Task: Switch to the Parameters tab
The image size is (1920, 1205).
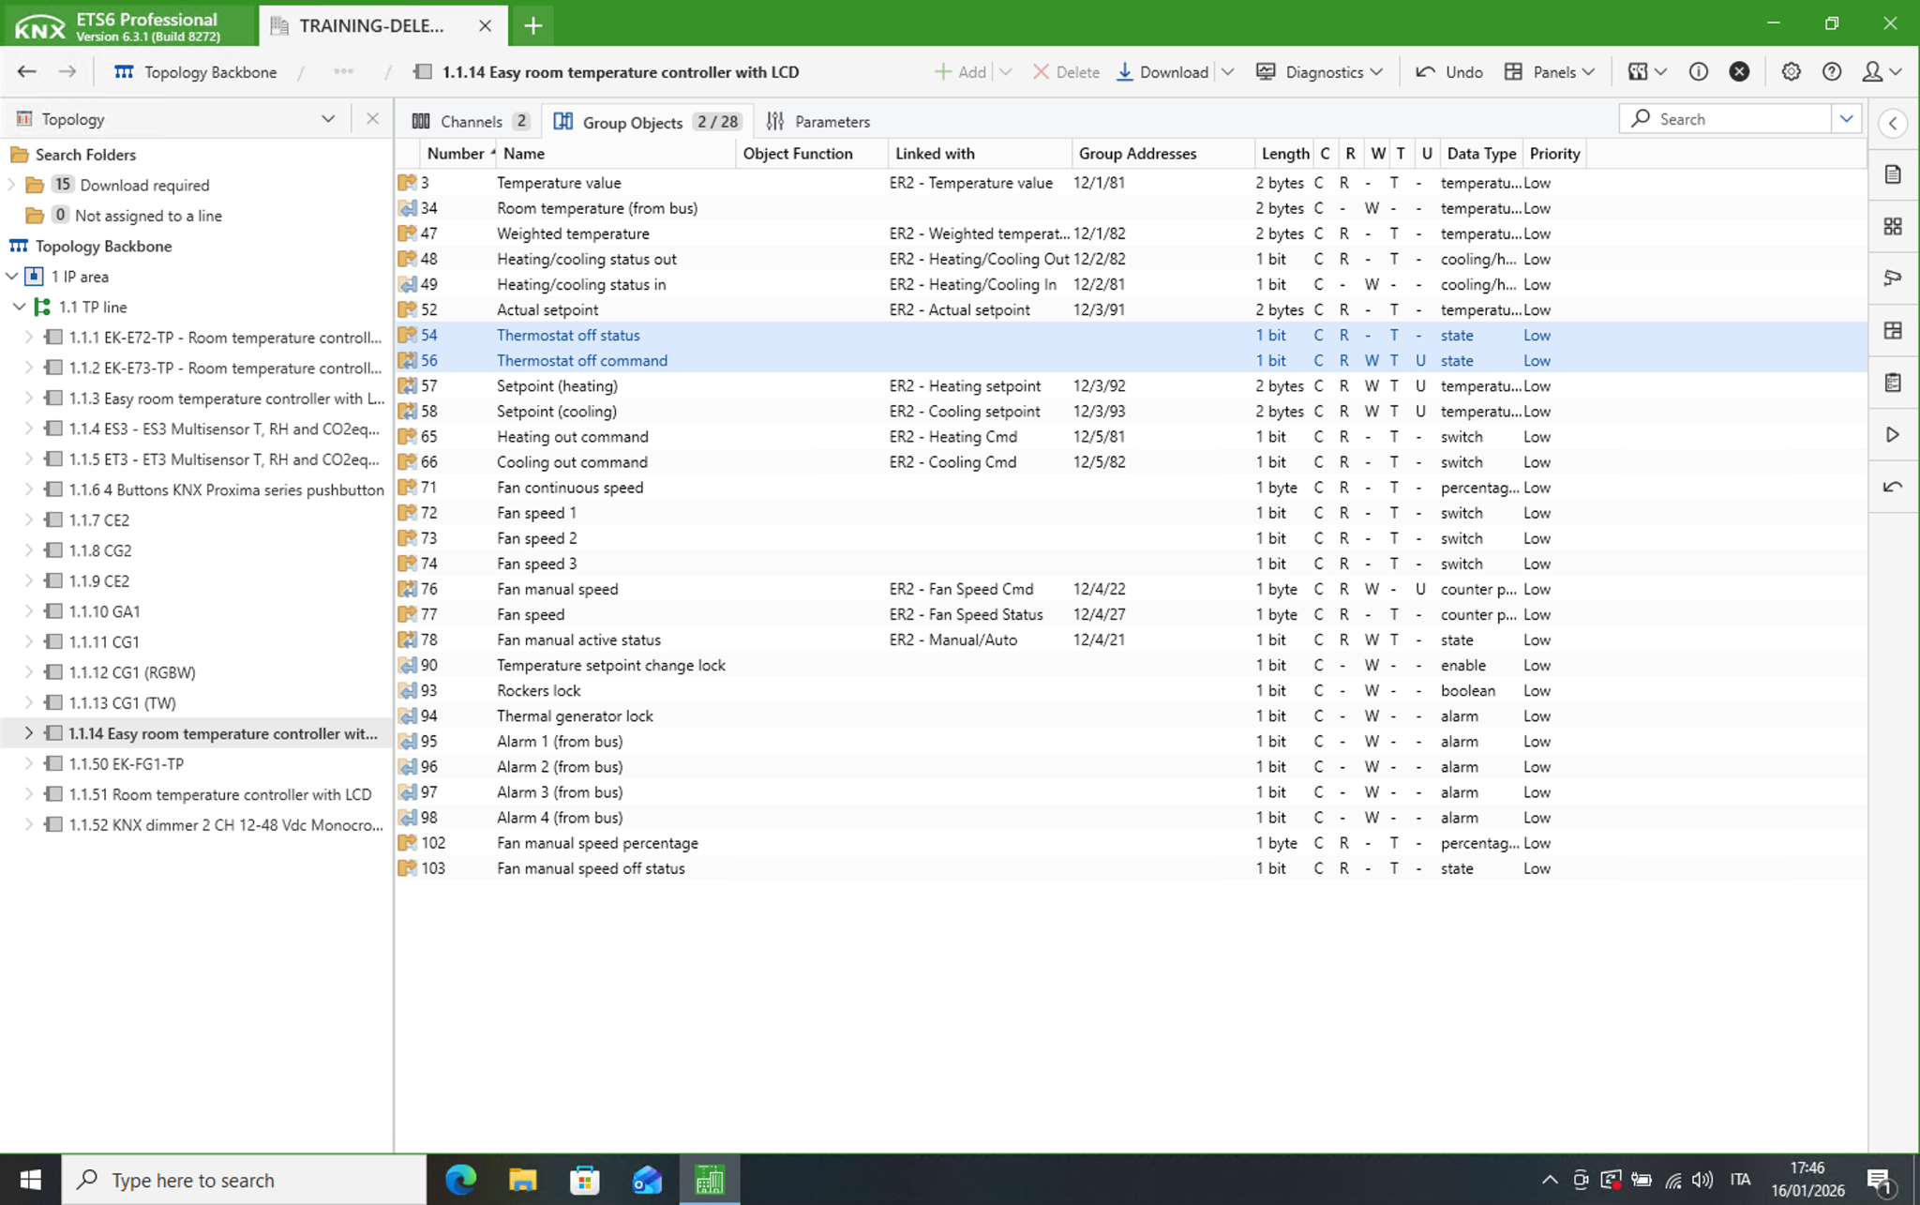Action: click(818, 121)
